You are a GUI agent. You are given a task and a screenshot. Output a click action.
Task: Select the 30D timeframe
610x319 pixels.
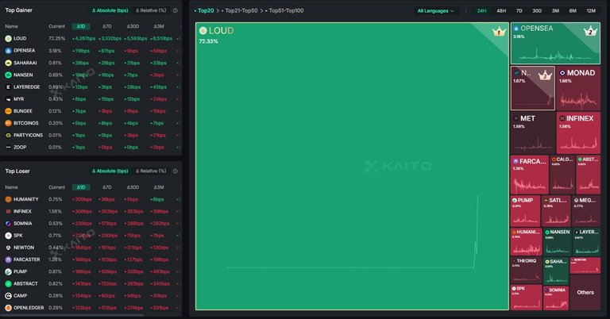537,11
